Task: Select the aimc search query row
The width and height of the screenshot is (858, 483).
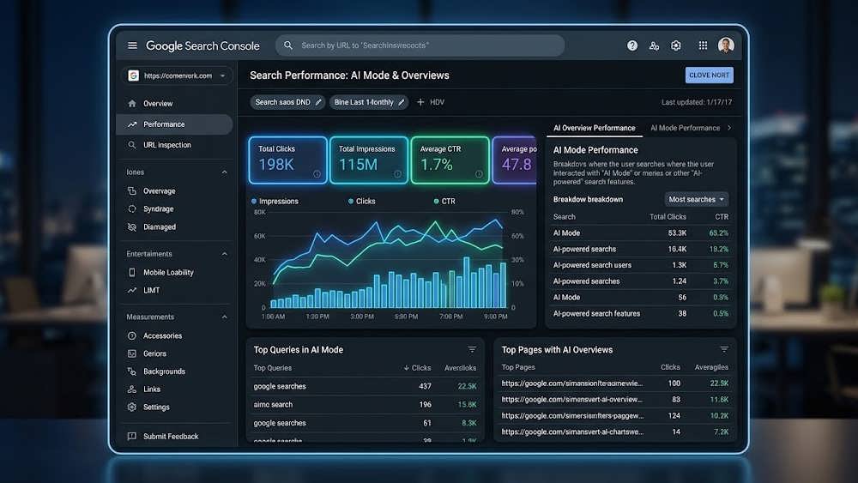Action: pyautogui.click(x=365, y=405)
